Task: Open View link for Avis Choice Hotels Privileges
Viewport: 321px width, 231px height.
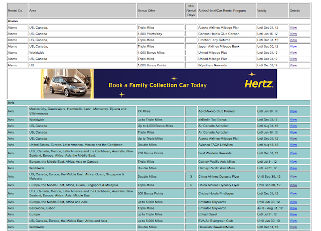Action: 293,193
